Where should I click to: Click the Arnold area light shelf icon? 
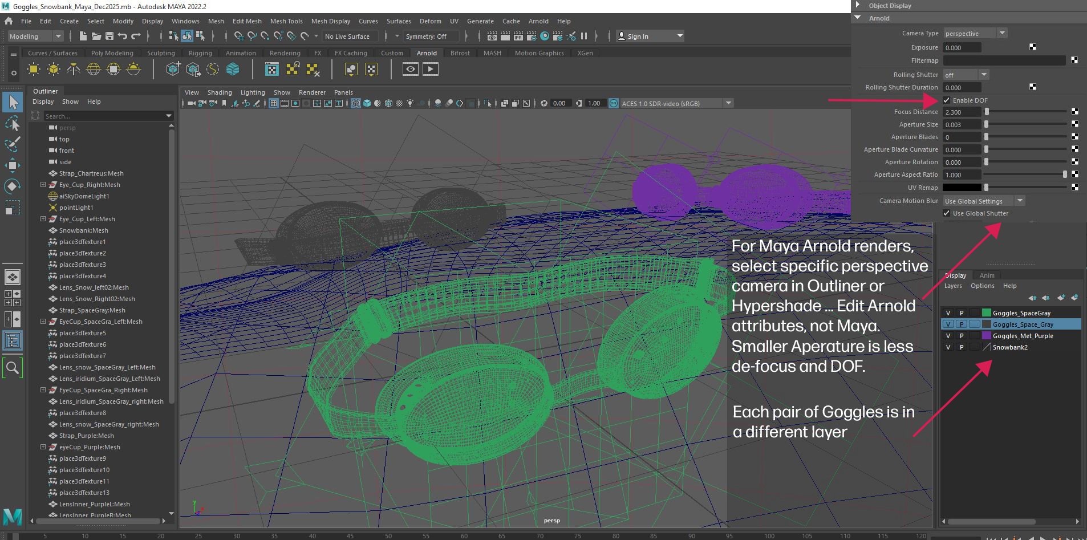click(x=34, y=70)
